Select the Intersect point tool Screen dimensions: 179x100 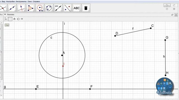3,8
